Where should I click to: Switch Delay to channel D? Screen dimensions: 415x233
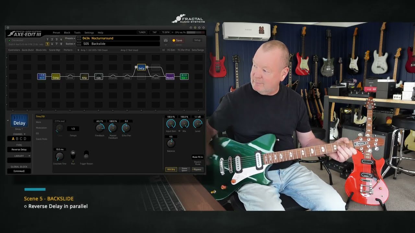coord(25,139)
